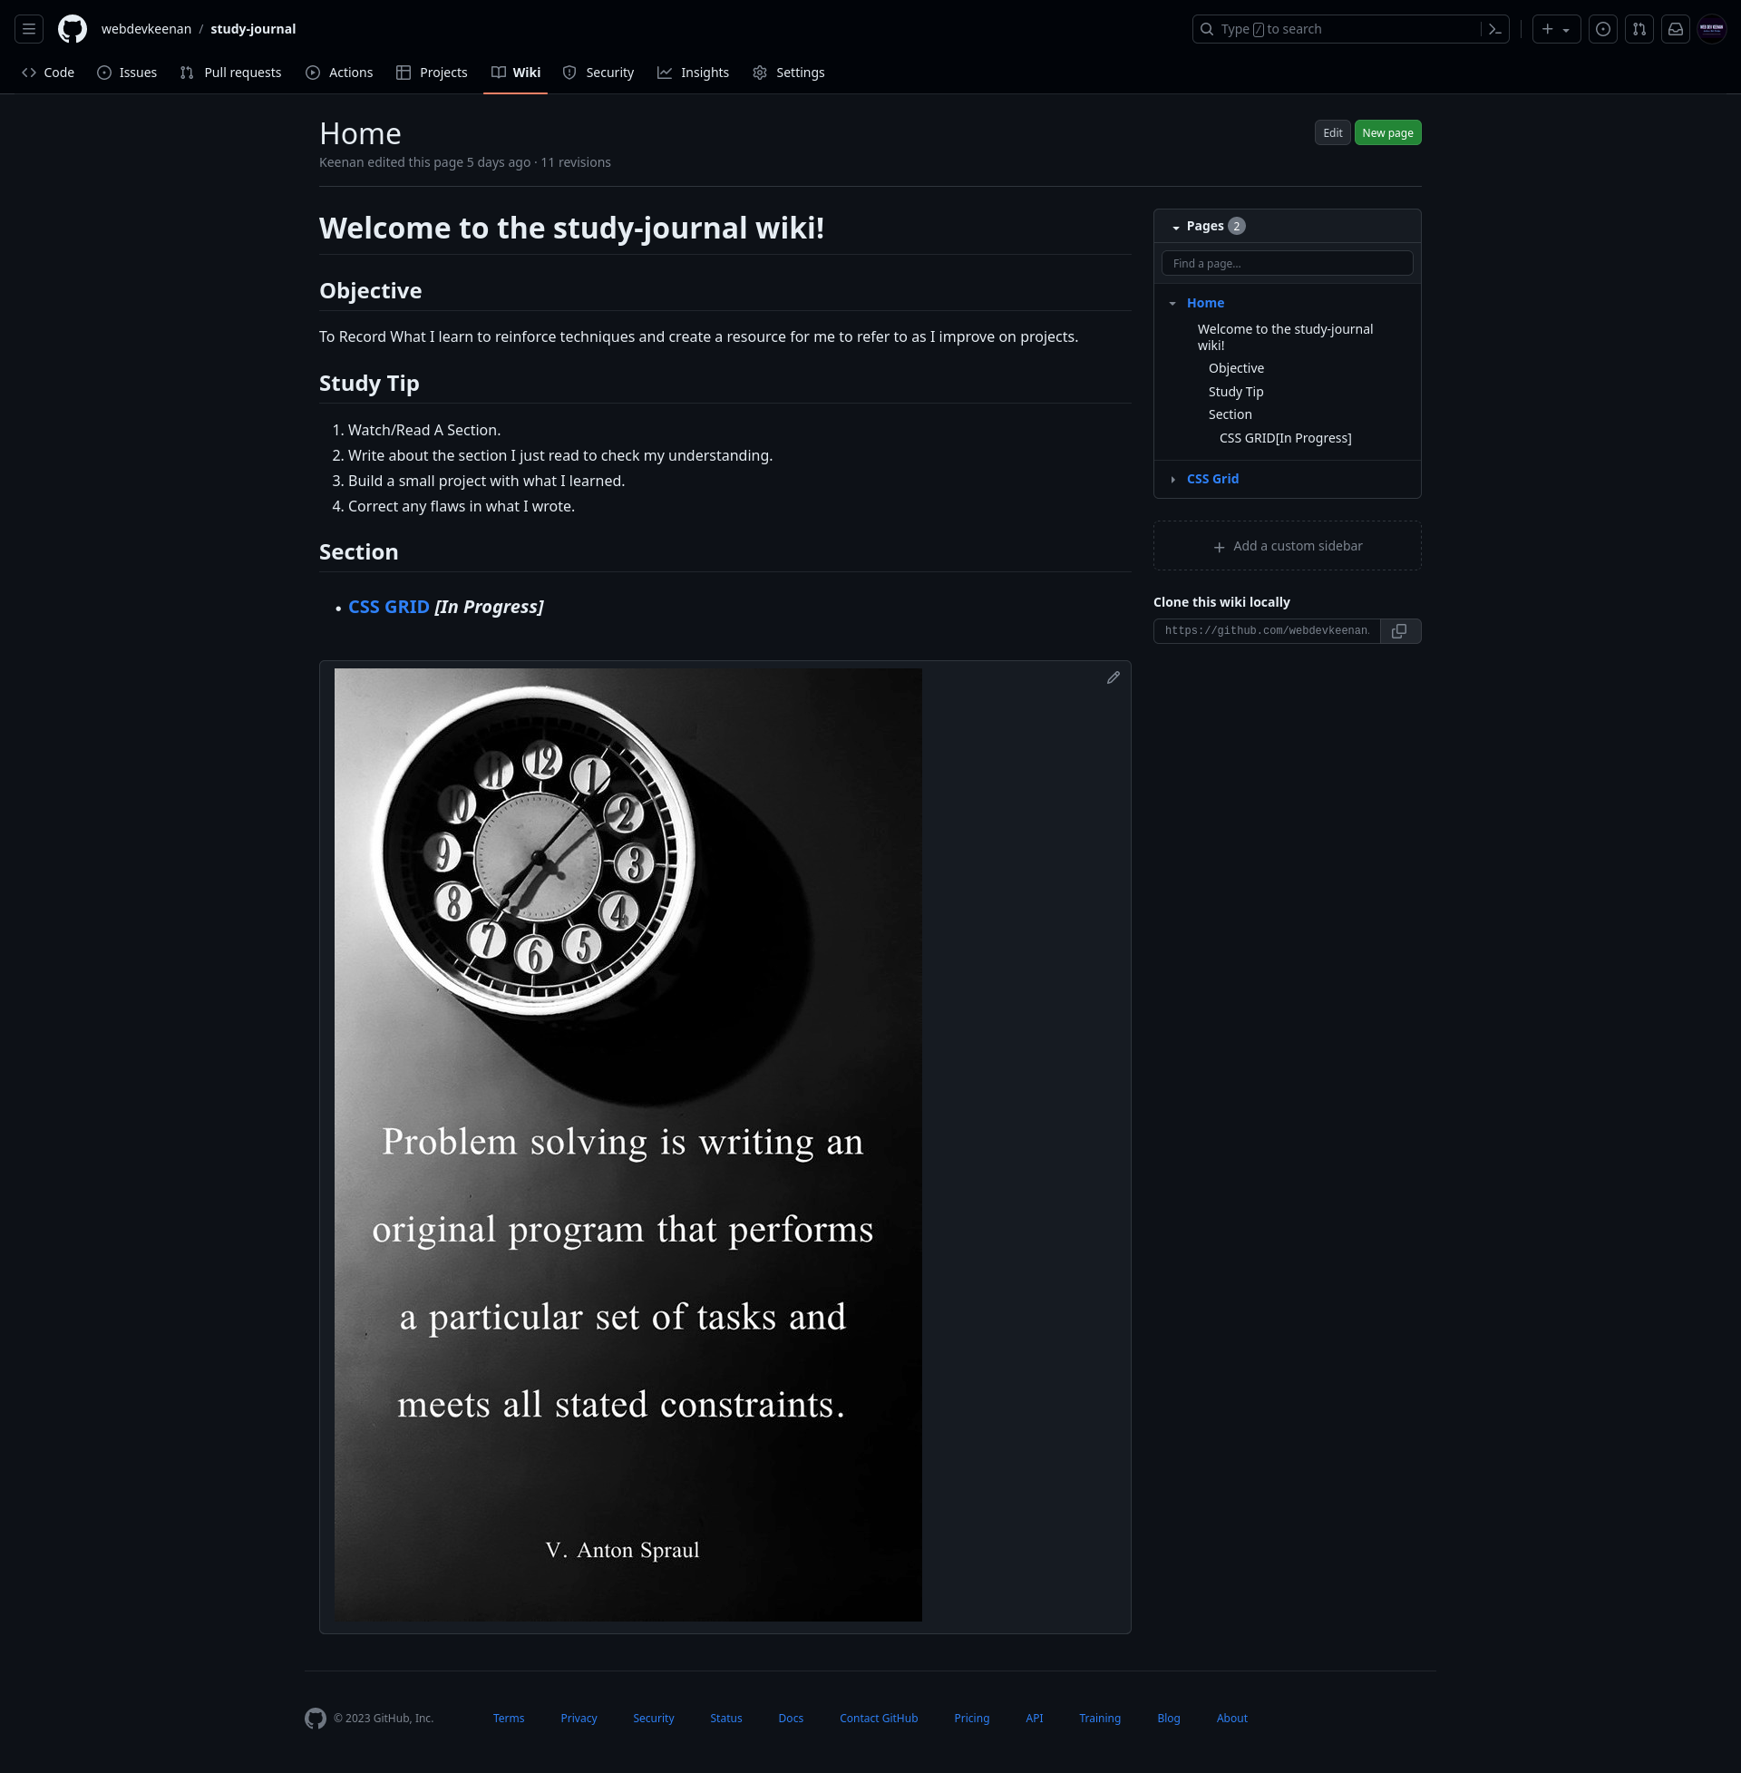Click the New page button
1741x1773 pixels.
pos(1387,132)
